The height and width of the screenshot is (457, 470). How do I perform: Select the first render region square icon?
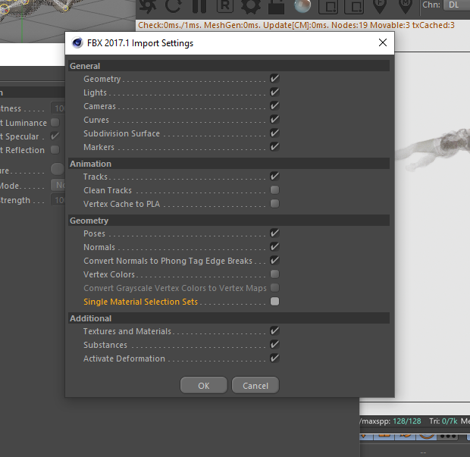click(328, 7)
